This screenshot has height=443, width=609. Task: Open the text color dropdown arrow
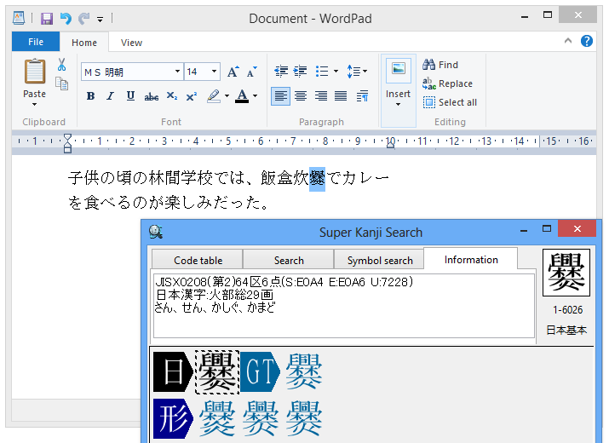pos(256,96)
